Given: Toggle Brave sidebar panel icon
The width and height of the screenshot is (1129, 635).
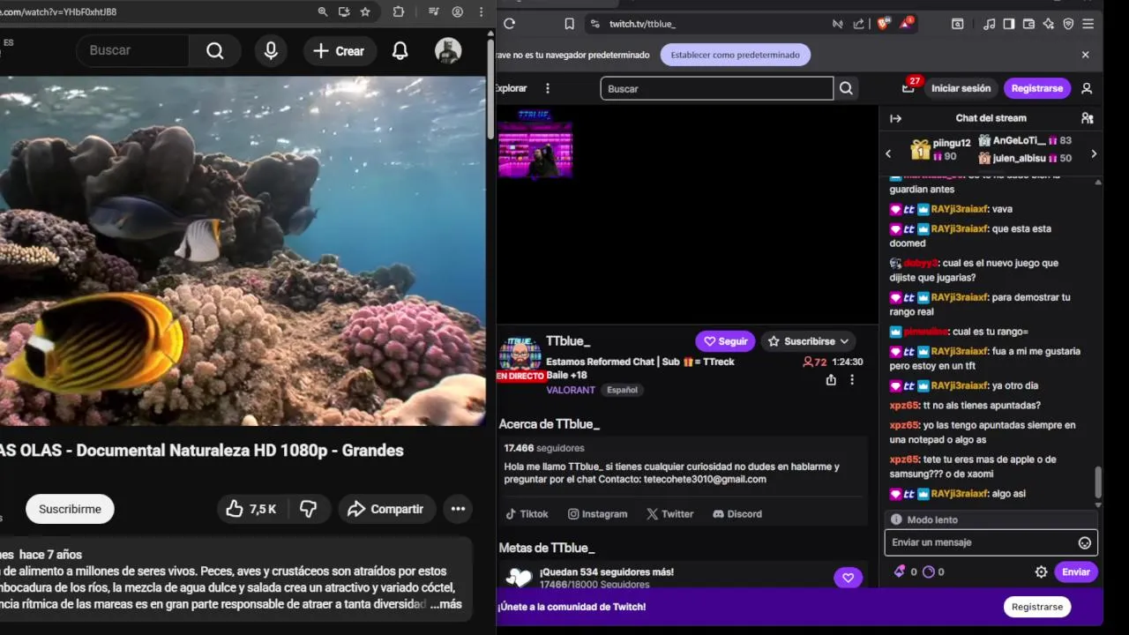Looking at the screenshot, I should (x=1008, y=24).
